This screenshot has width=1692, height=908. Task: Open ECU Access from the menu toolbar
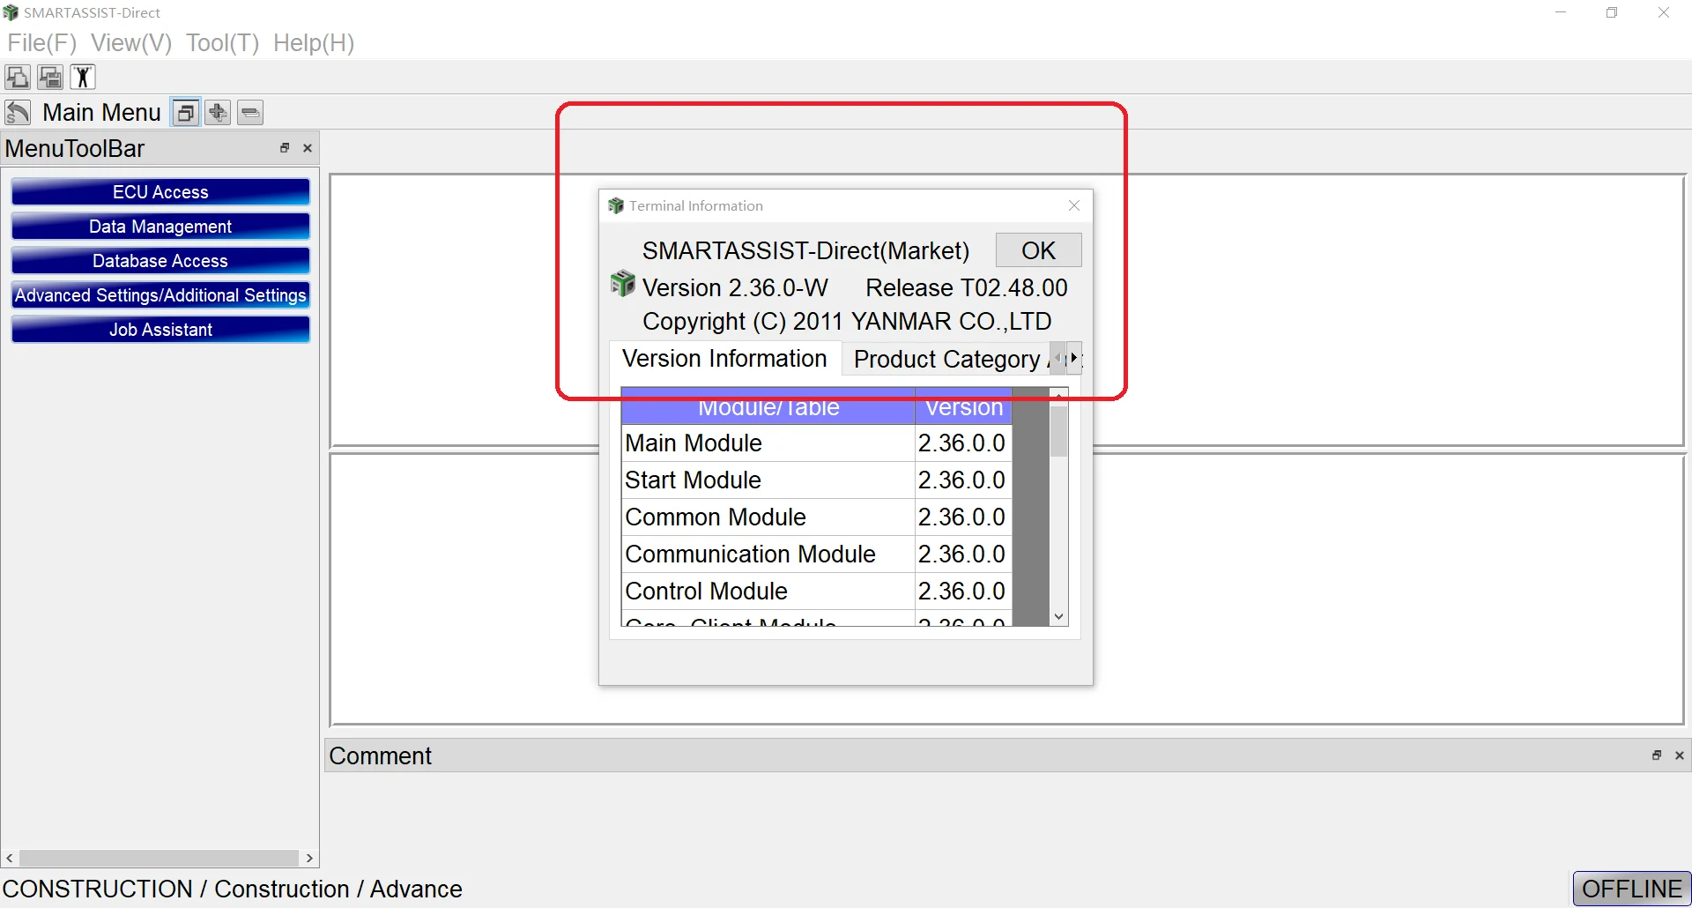point(160,192)
